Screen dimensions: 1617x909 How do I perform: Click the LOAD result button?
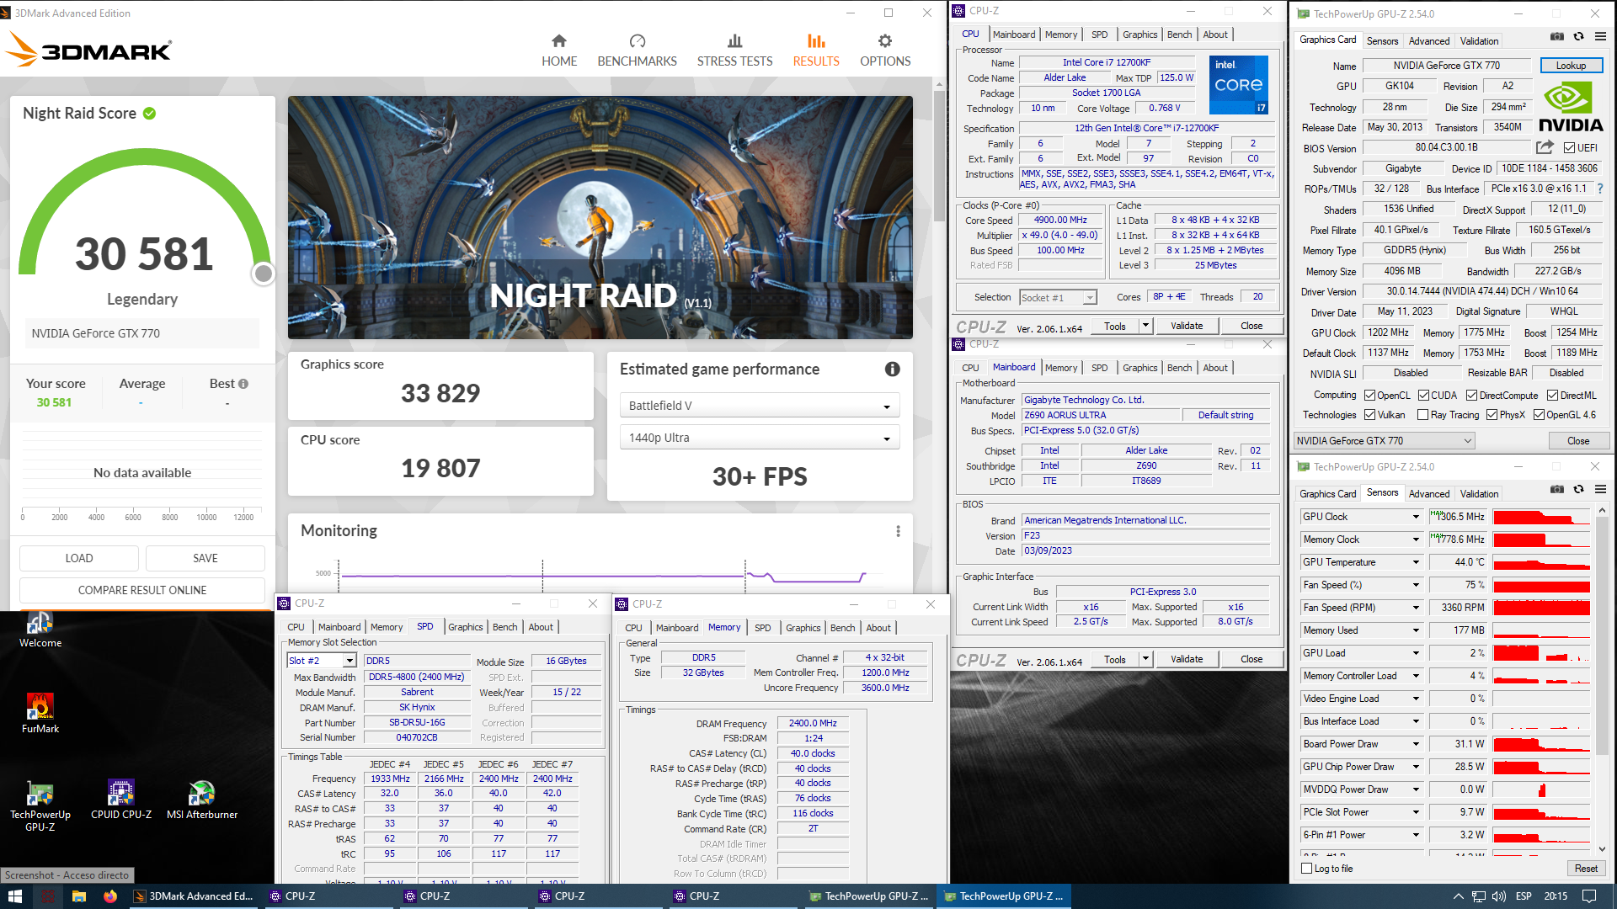click(x=79, y=558)
